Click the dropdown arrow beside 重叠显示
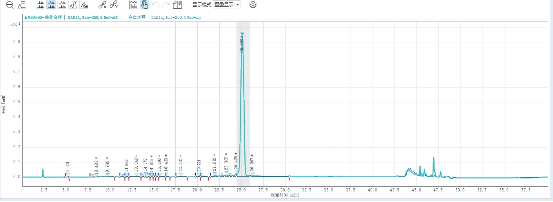This screenshot has height=202, width=553. [x=238, y=5]
